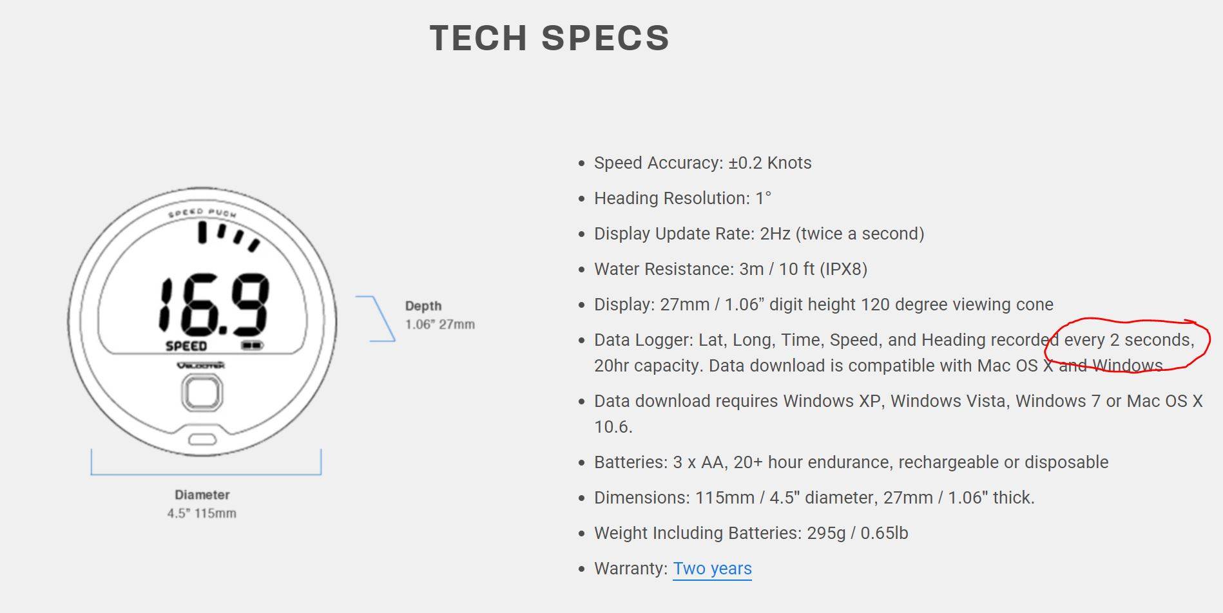Click the oval slot at device bottom
This screenshot has height=613, width=1223.
point(202,439)
